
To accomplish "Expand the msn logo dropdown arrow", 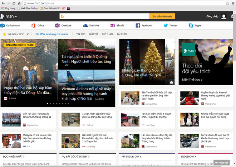I will 16,16.
